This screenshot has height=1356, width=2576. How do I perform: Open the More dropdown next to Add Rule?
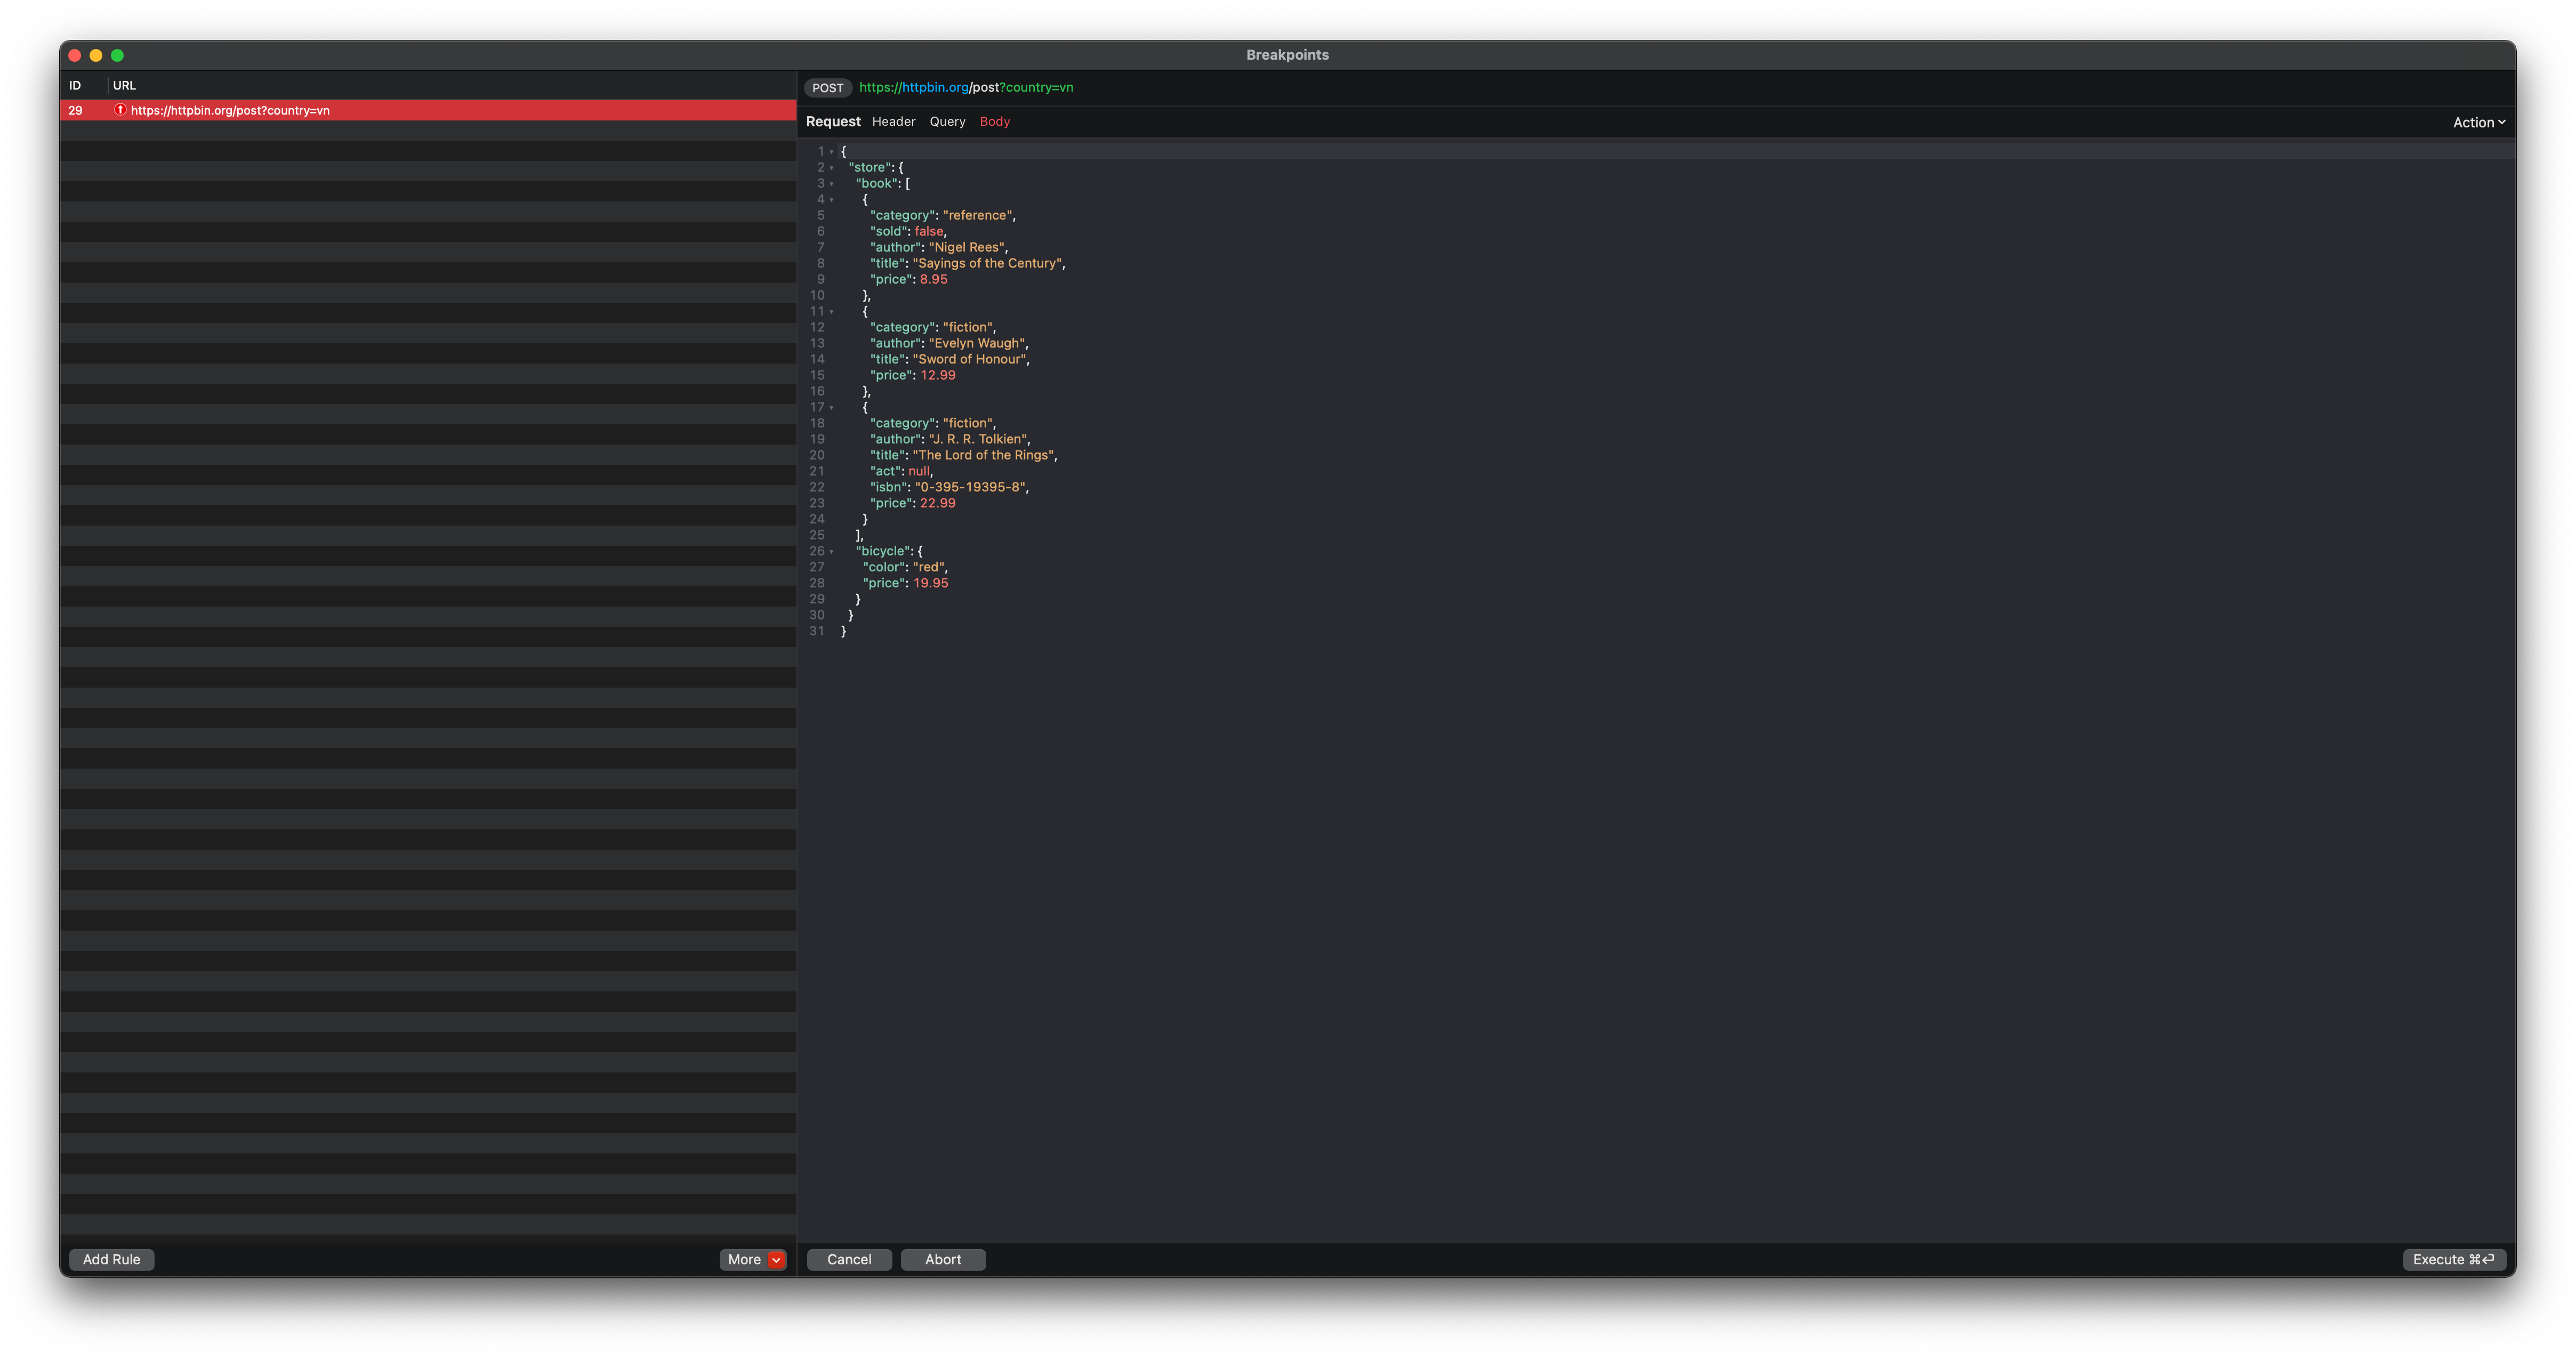pyautogui.click(x=753, y=1259)
